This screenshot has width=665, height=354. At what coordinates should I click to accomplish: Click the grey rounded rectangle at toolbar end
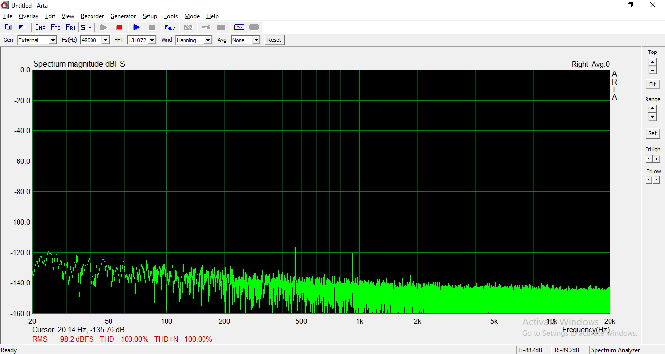tap(254, 27)
